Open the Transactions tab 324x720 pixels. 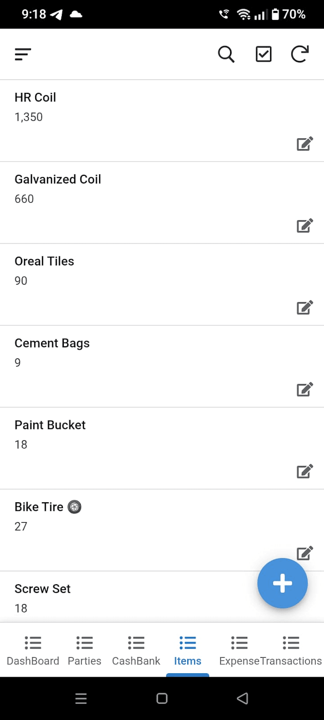pyautogui.click(x=291, y=650)
